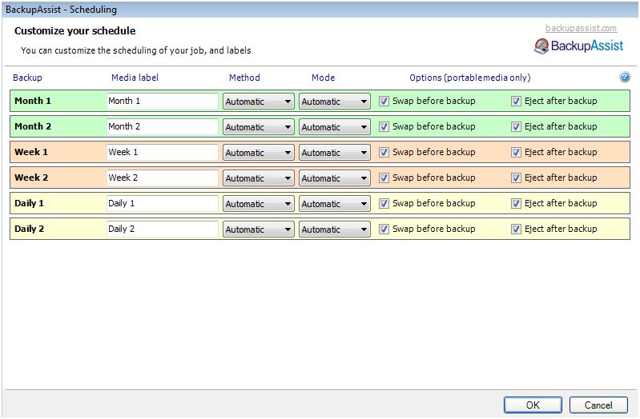Screen dimensions: 640x419
Task: Open Method dropdown for Week 2
Action: (259, 178)
